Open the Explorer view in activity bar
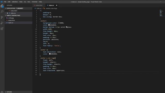 2,6
